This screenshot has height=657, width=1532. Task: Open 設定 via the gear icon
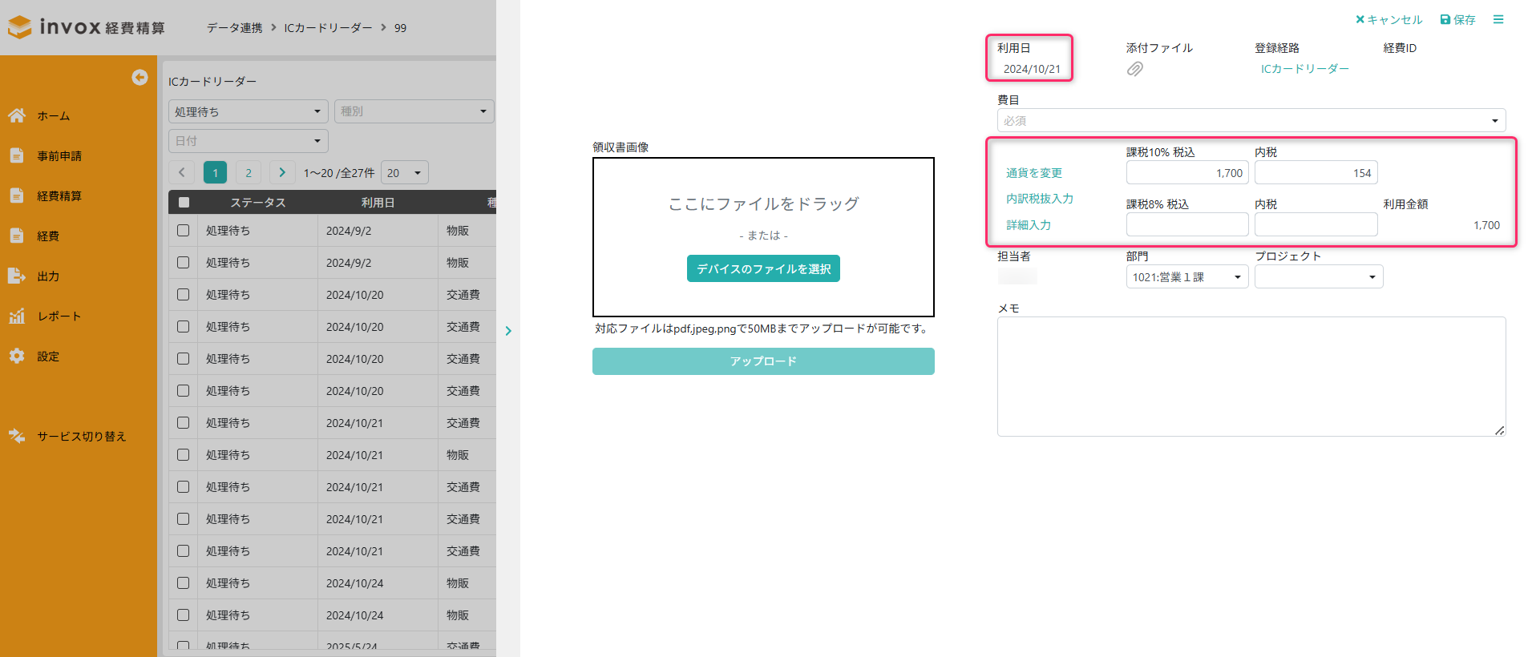coord(17,356)
